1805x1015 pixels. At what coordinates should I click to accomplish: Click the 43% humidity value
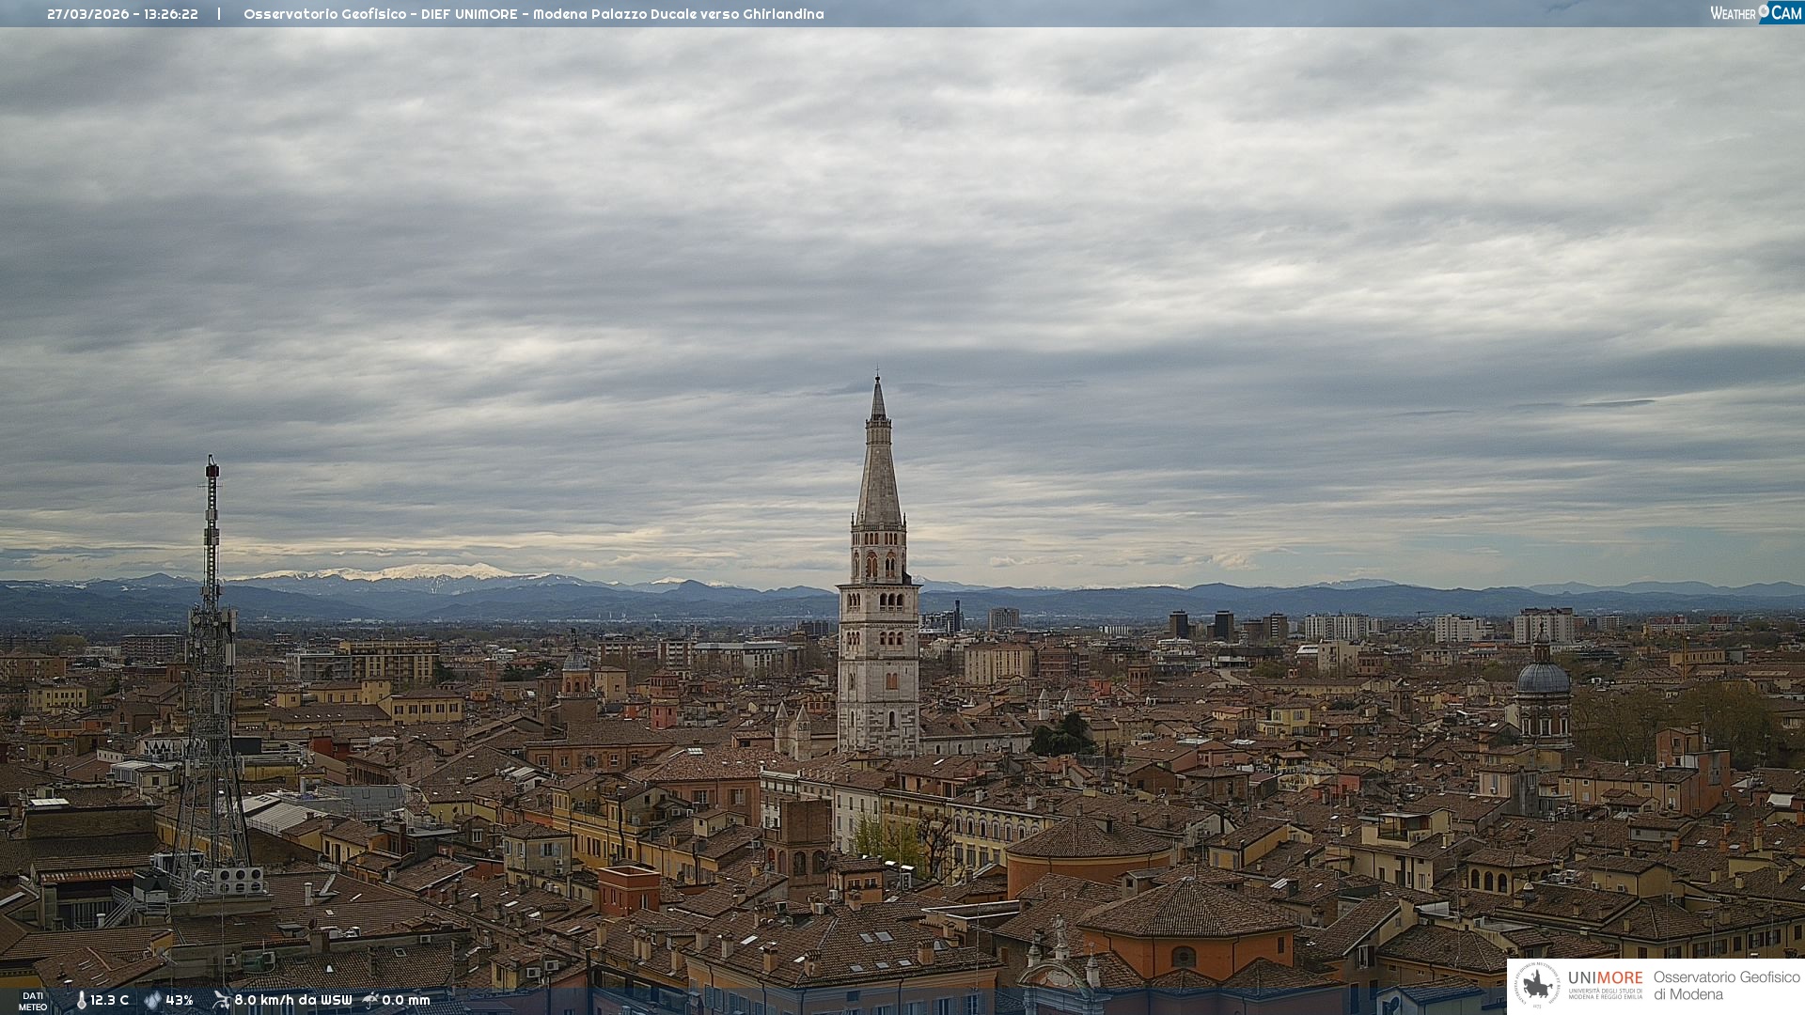(180, 1000)
